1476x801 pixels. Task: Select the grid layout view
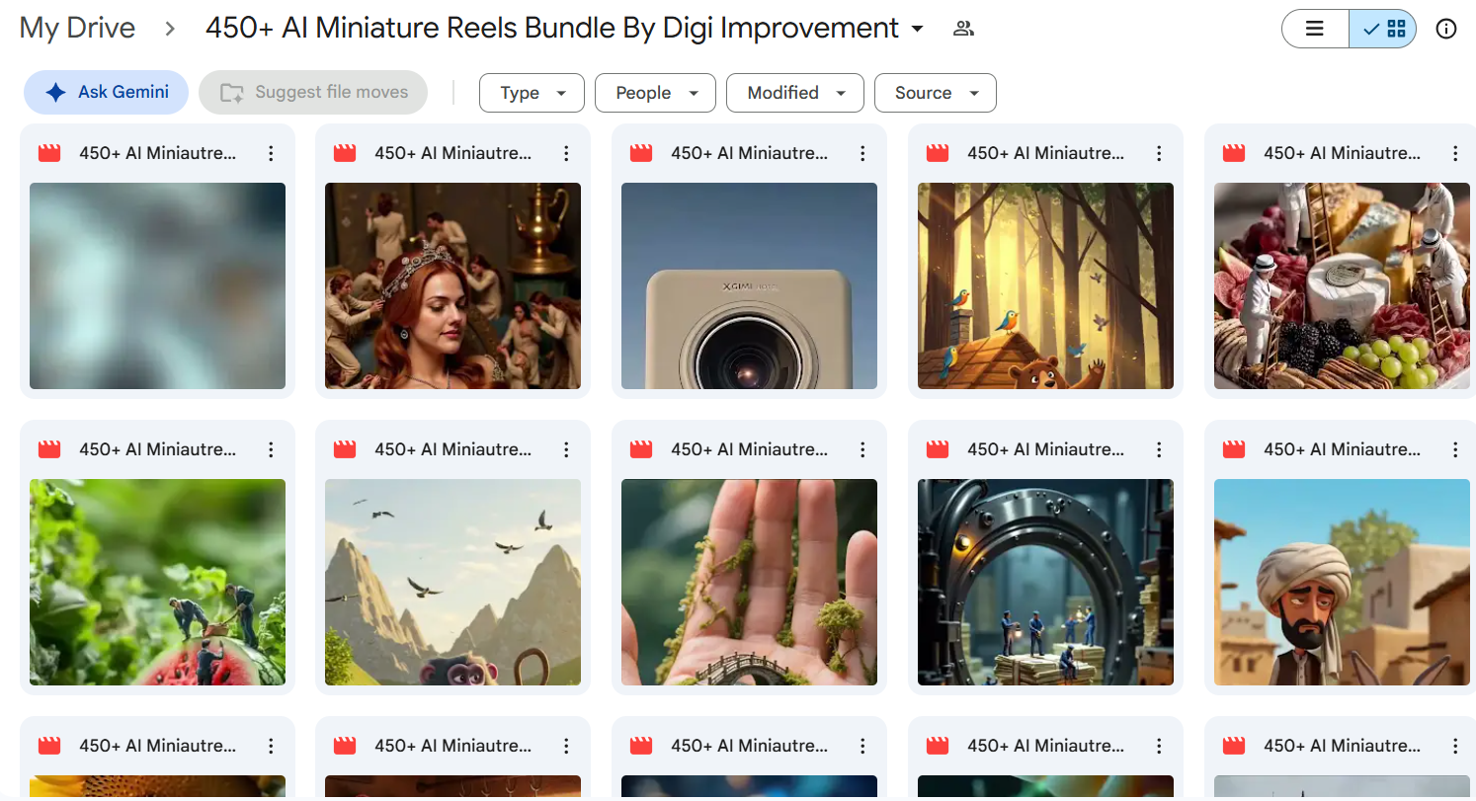(1383, 29)
